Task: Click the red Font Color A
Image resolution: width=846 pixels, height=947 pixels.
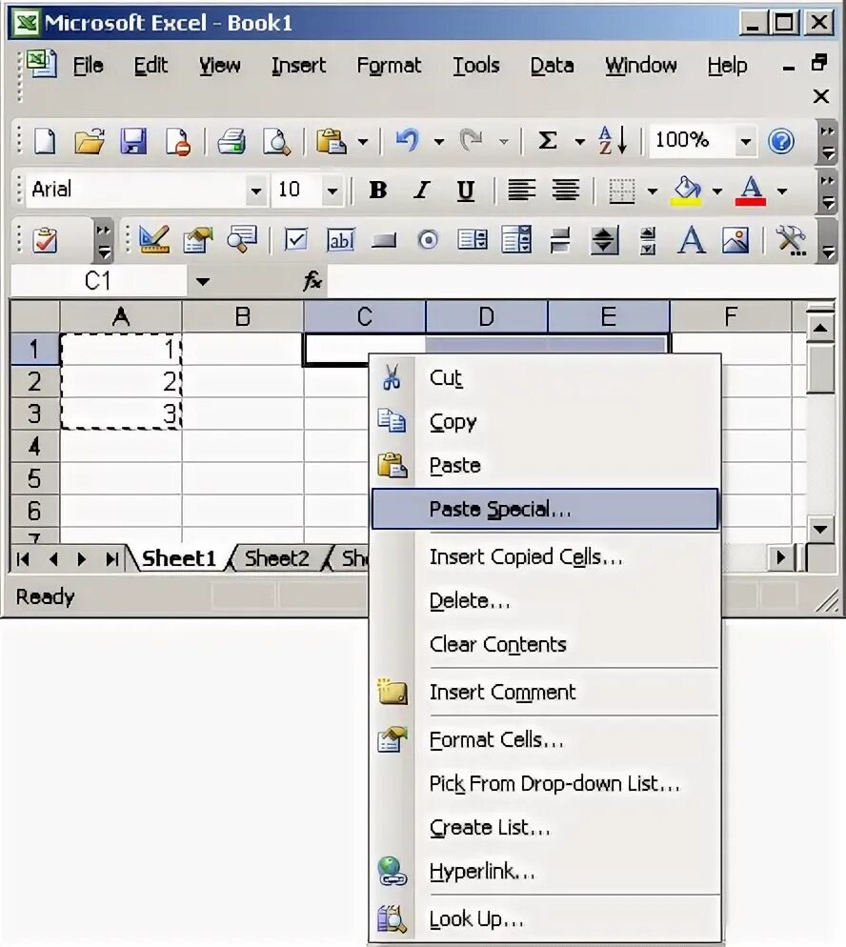Action: click(751, 191)
